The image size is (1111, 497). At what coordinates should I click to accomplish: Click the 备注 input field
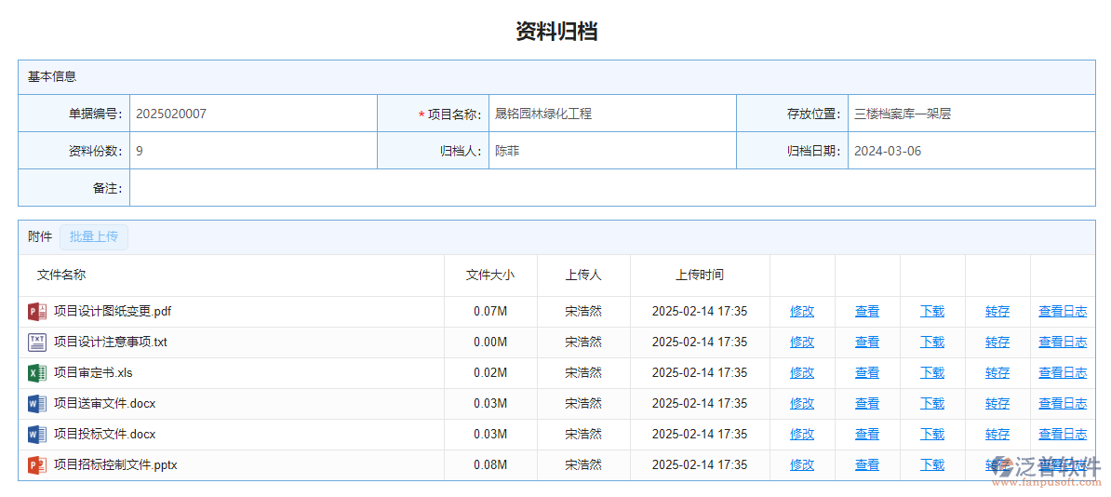coord(611,188)
